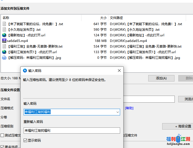Click the globe icon for 【最新地址】-点此打开.url
The width and height of the screenshot is (193, 148).
click(x=4, y=35)
